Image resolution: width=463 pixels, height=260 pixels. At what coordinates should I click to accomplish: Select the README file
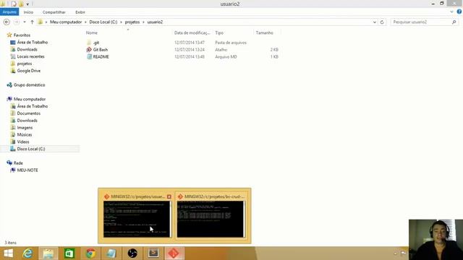101,57
